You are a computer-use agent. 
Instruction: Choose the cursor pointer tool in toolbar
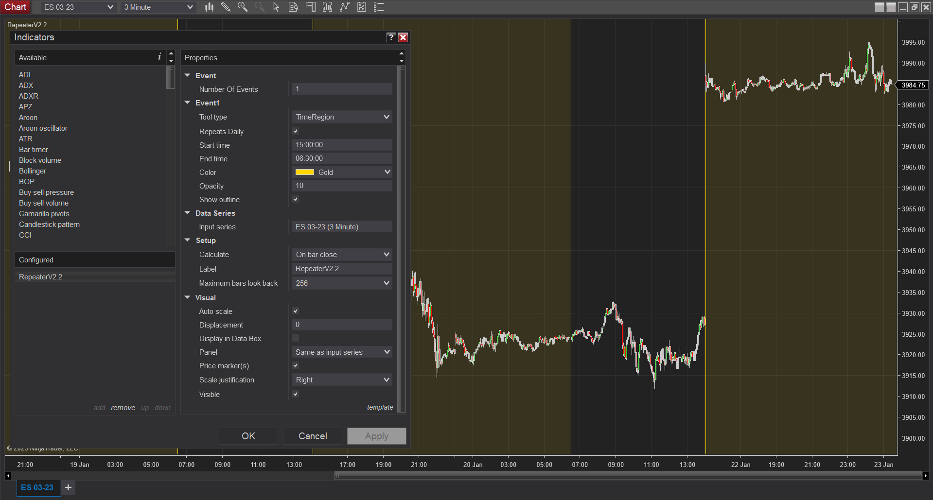[276, 7]
